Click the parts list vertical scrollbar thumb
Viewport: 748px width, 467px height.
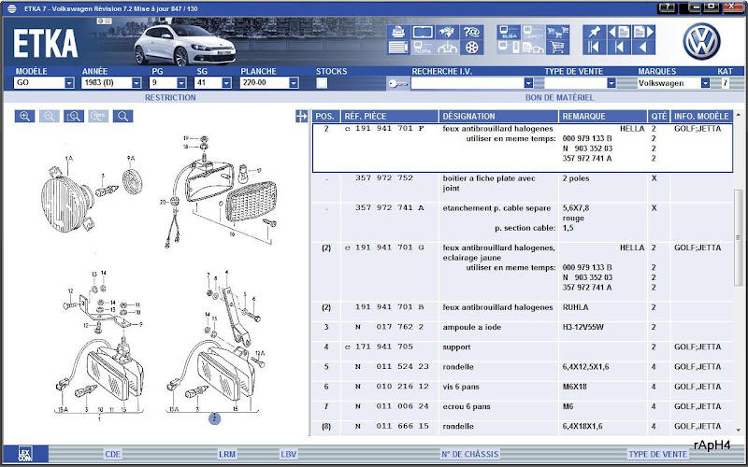pos(739,238)
